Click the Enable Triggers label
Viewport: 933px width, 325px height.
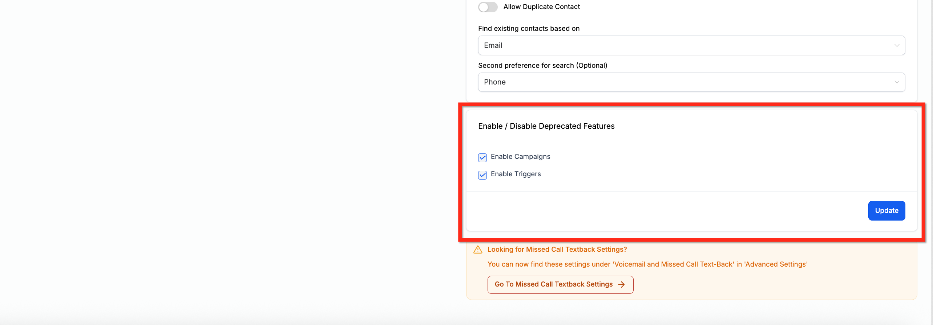[516, 174]
